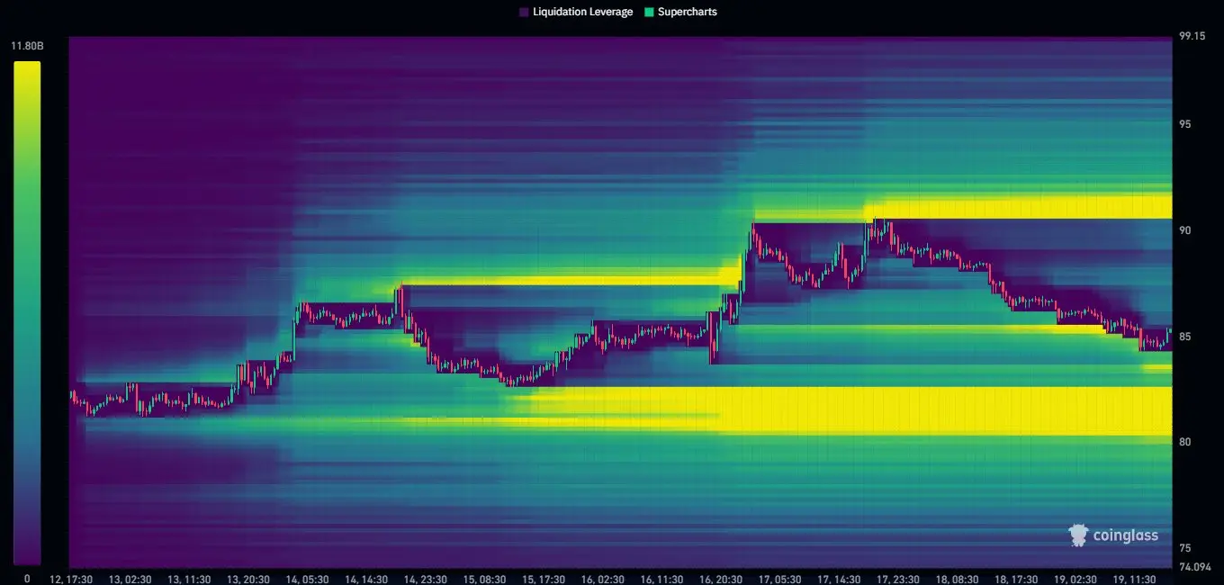
Task: Click the '15, 08:30' time axis label
Action: (x=484, y=579)
